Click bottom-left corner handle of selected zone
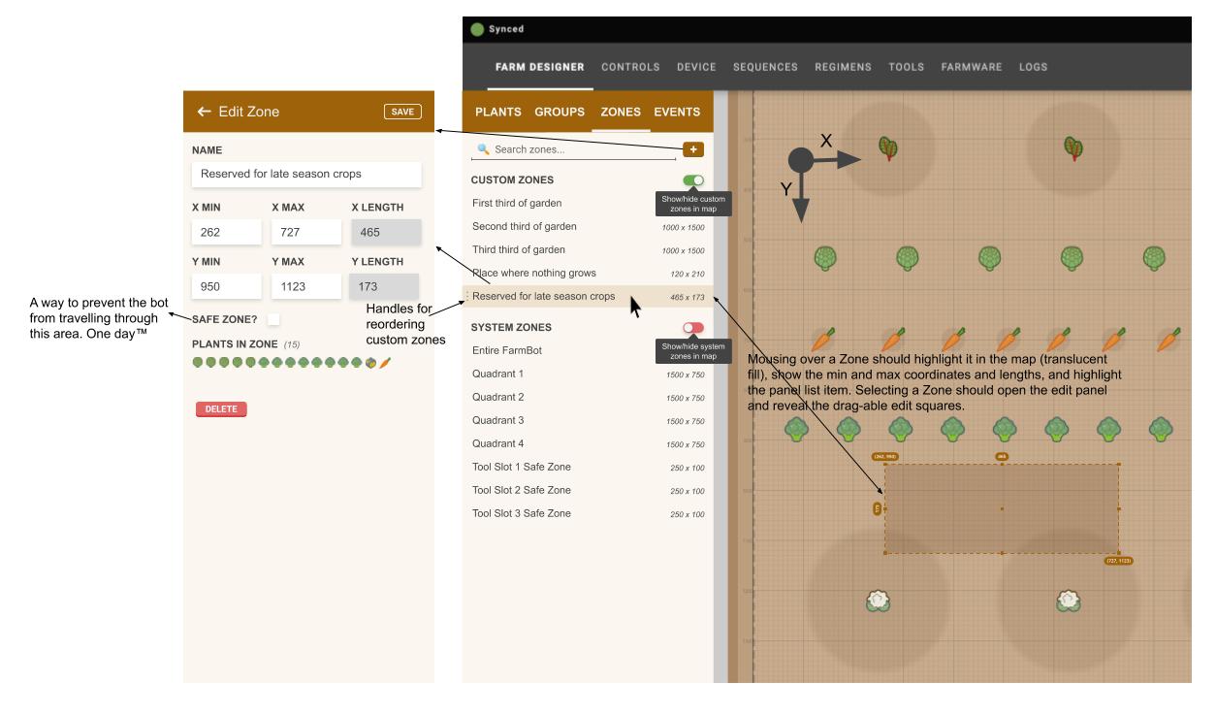Screen dimensions: 1216x716 click(885, 553)
